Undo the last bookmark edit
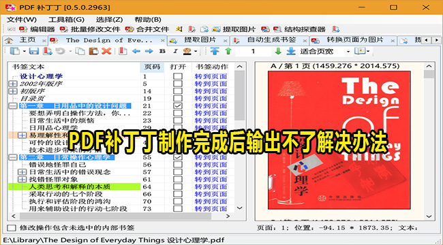Screen dimensions: 443x245 click(60, 51)
